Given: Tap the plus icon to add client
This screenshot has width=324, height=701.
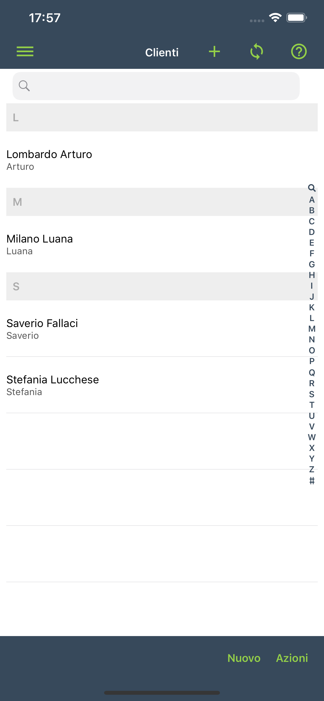Looking at the screenshot, I should tap(214, 51).
